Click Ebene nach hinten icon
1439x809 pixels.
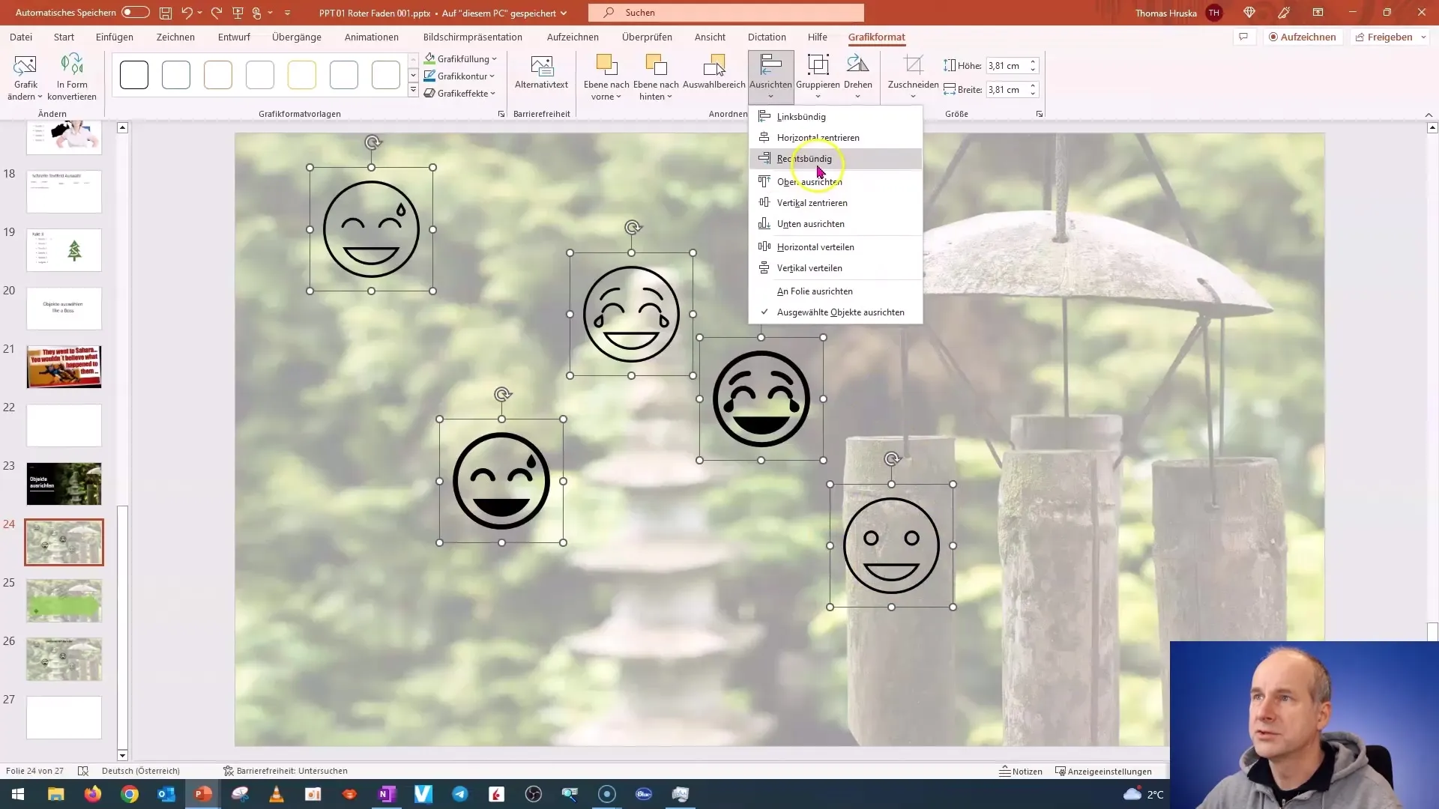656,67
